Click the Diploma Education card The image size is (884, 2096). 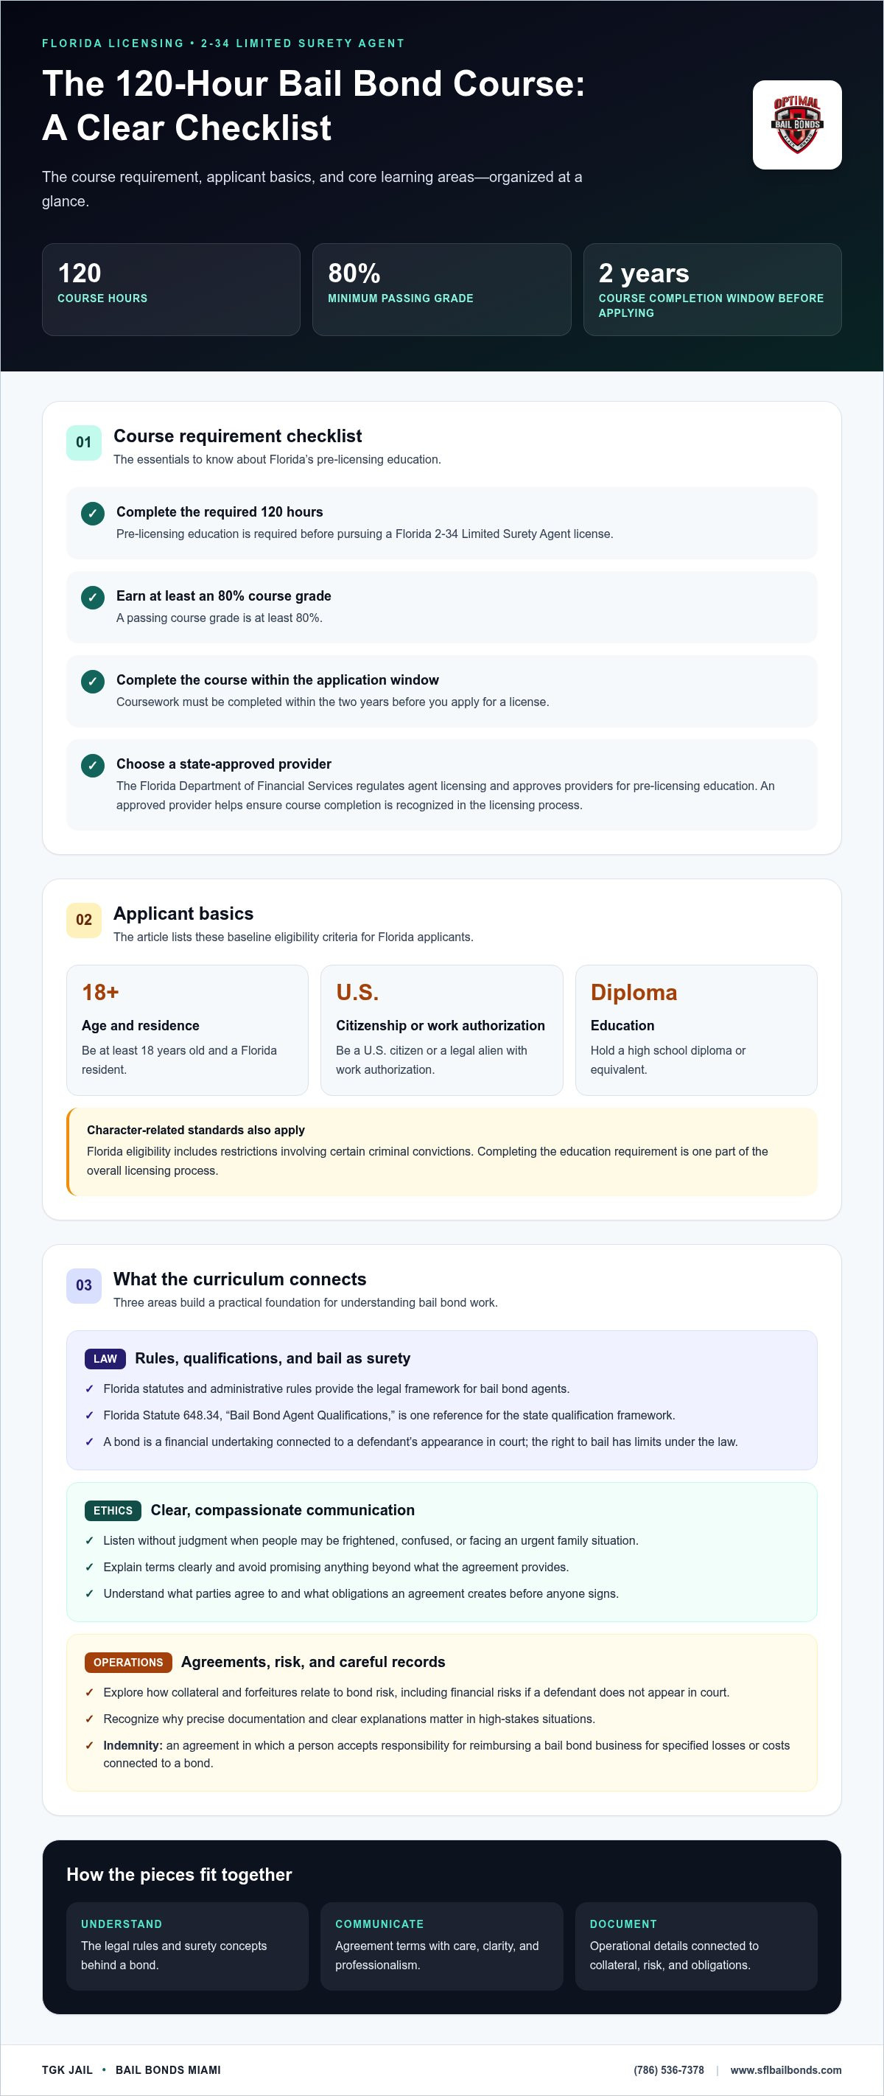pos(696,1030)
